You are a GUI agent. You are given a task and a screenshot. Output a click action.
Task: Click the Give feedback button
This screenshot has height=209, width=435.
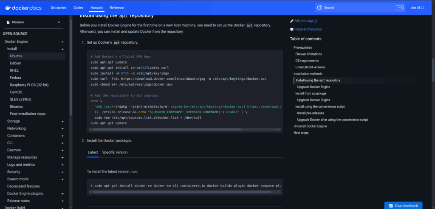404,206
